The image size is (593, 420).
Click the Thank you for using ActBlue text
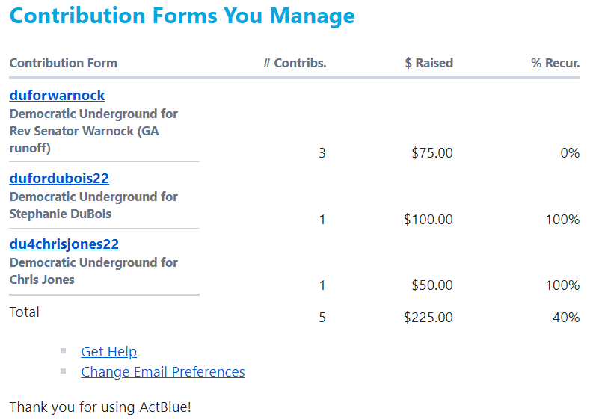click(x=100, y=408)
